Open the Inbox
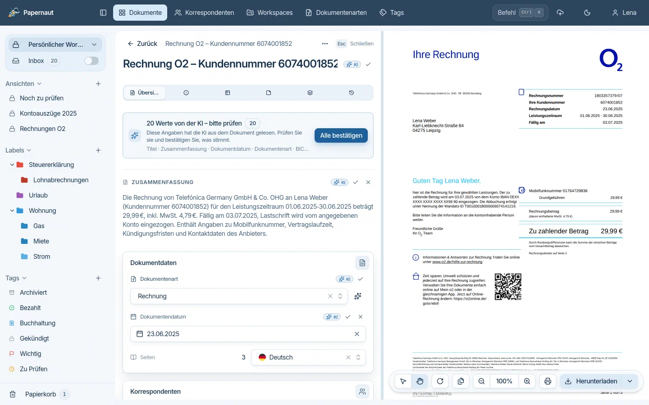The height and width of the screenshot is (405, 649). (35, 61)
